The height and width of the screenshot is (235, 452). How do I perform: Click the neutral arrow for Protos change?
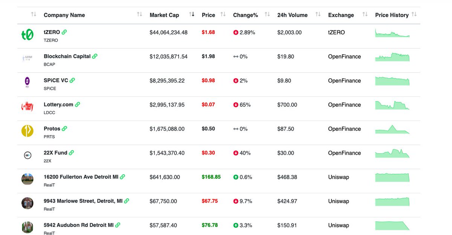pos(236,129)
